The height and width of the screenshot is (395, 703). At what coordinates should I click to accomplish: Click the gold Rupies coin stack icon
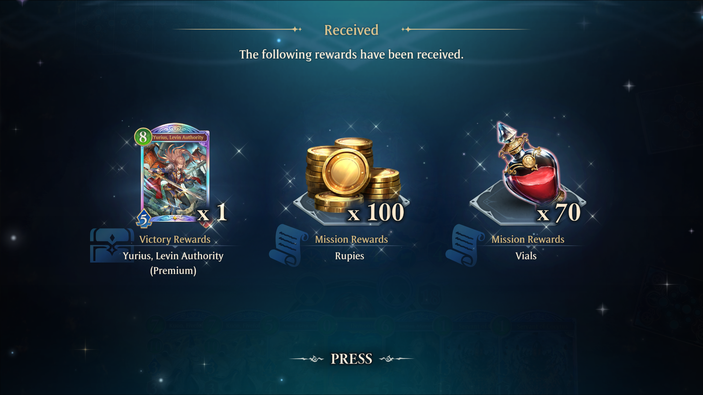click(352, 175)
